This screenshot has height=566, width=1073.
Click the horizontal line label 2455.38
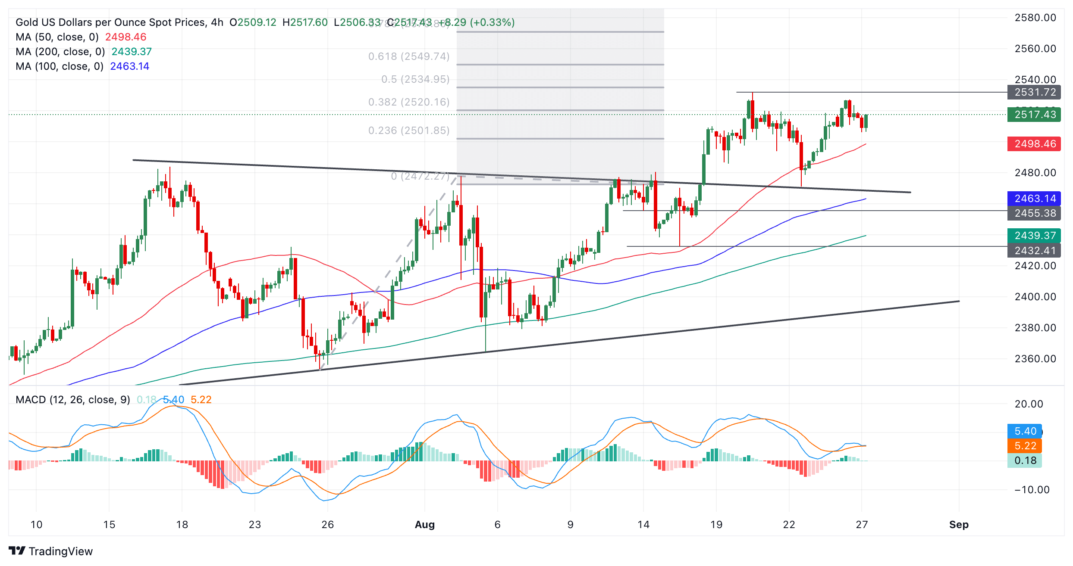click(1034, 213)
